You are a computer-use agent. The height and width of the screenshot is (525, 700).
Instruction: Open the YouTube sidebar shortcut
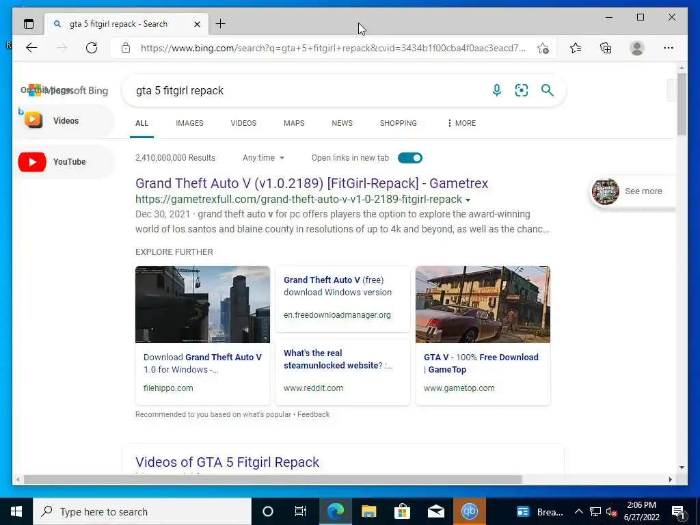tap(64, 161)
